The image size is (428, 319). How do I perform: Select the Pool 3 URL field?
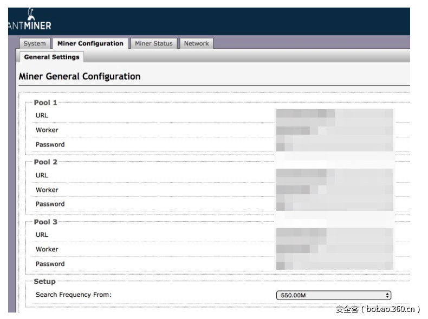334,234
